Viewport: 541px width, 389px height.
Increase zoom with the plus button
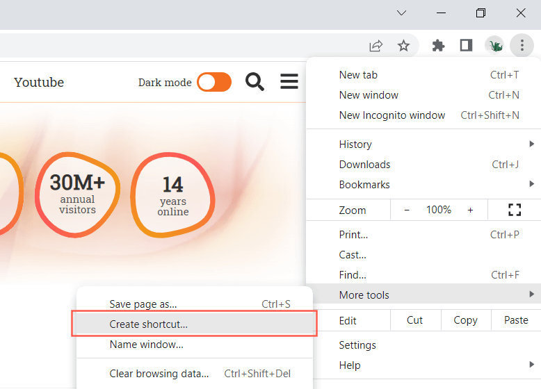[470, 210]
